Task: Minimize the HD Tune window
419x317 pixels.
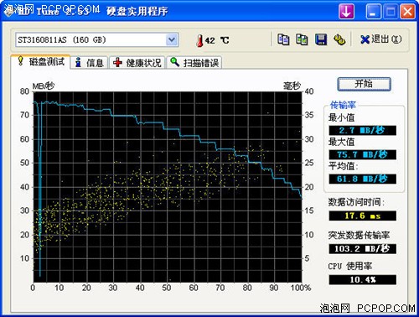Action: [373, 12]
